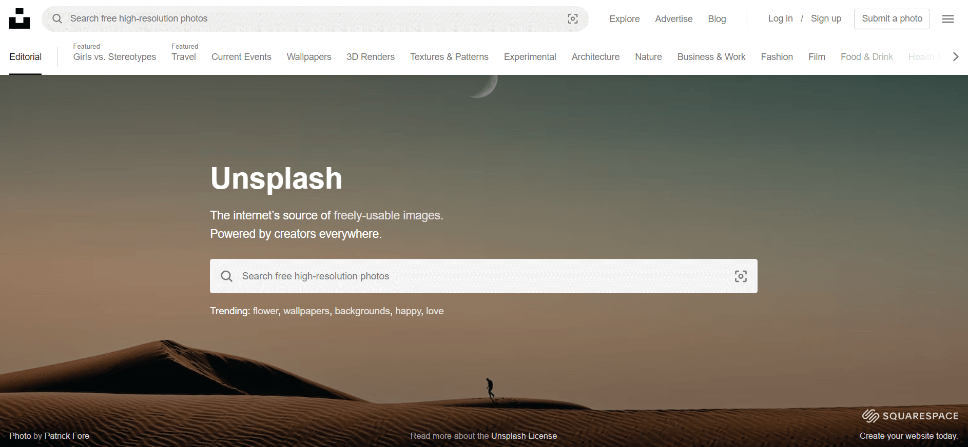Switch to Fashion topic

point(777,57)
